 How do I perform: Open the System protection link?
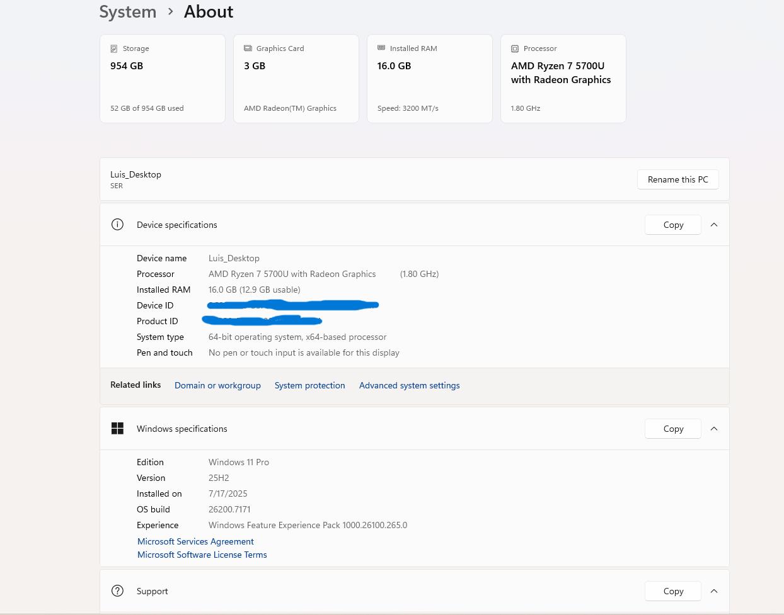click(309, 385)
